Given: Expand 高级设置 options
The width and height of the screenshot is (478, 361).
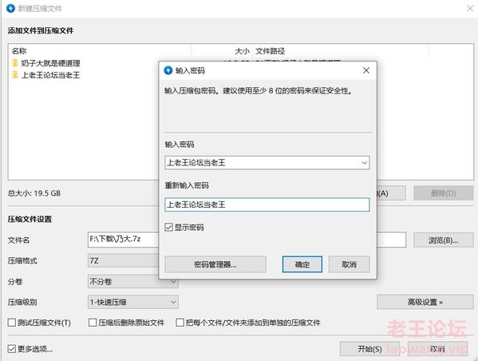Looking at the screenshot, I should tap(425, 302).
